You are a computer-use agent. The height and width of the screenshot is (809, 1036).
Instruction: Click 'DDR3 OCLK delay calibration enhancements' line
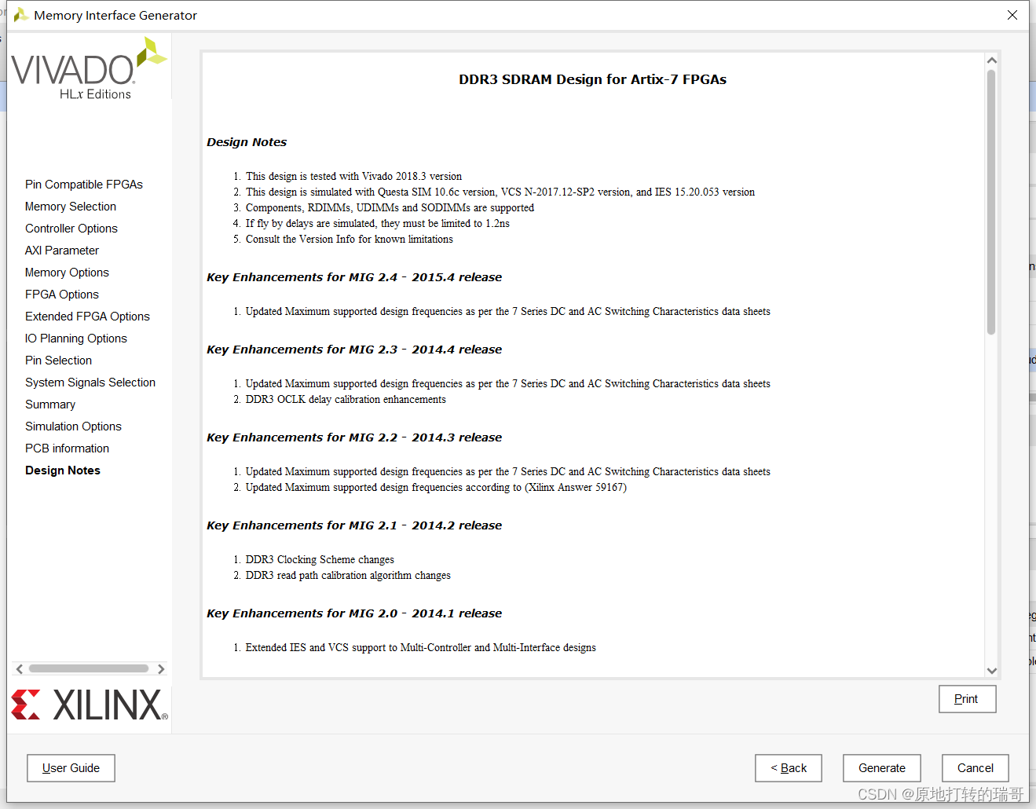click(x=346, y=400)
